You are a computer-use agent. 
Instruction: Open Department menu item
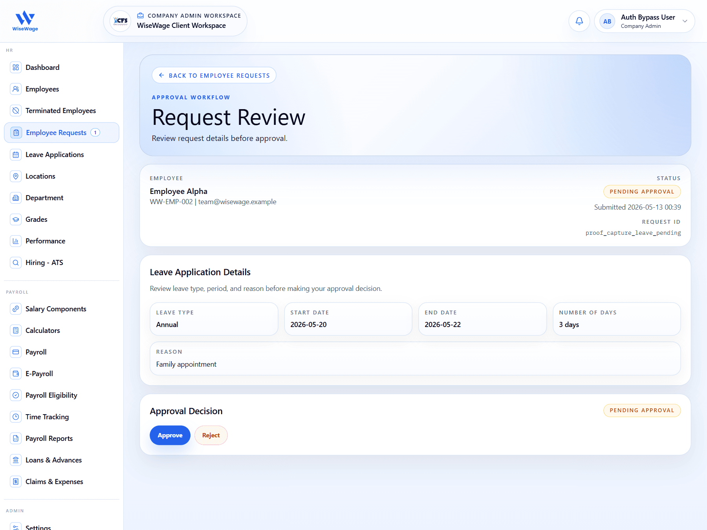click(62, 198)
